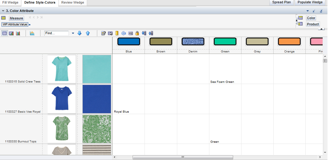Expand the side panel arrow left of Color
328x160 pixels.
click(x=296, y=21)
